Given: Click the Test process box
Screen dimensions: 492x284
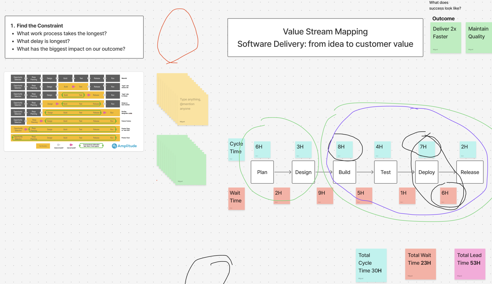Looking at the screenshot, I should click(385, 172).
